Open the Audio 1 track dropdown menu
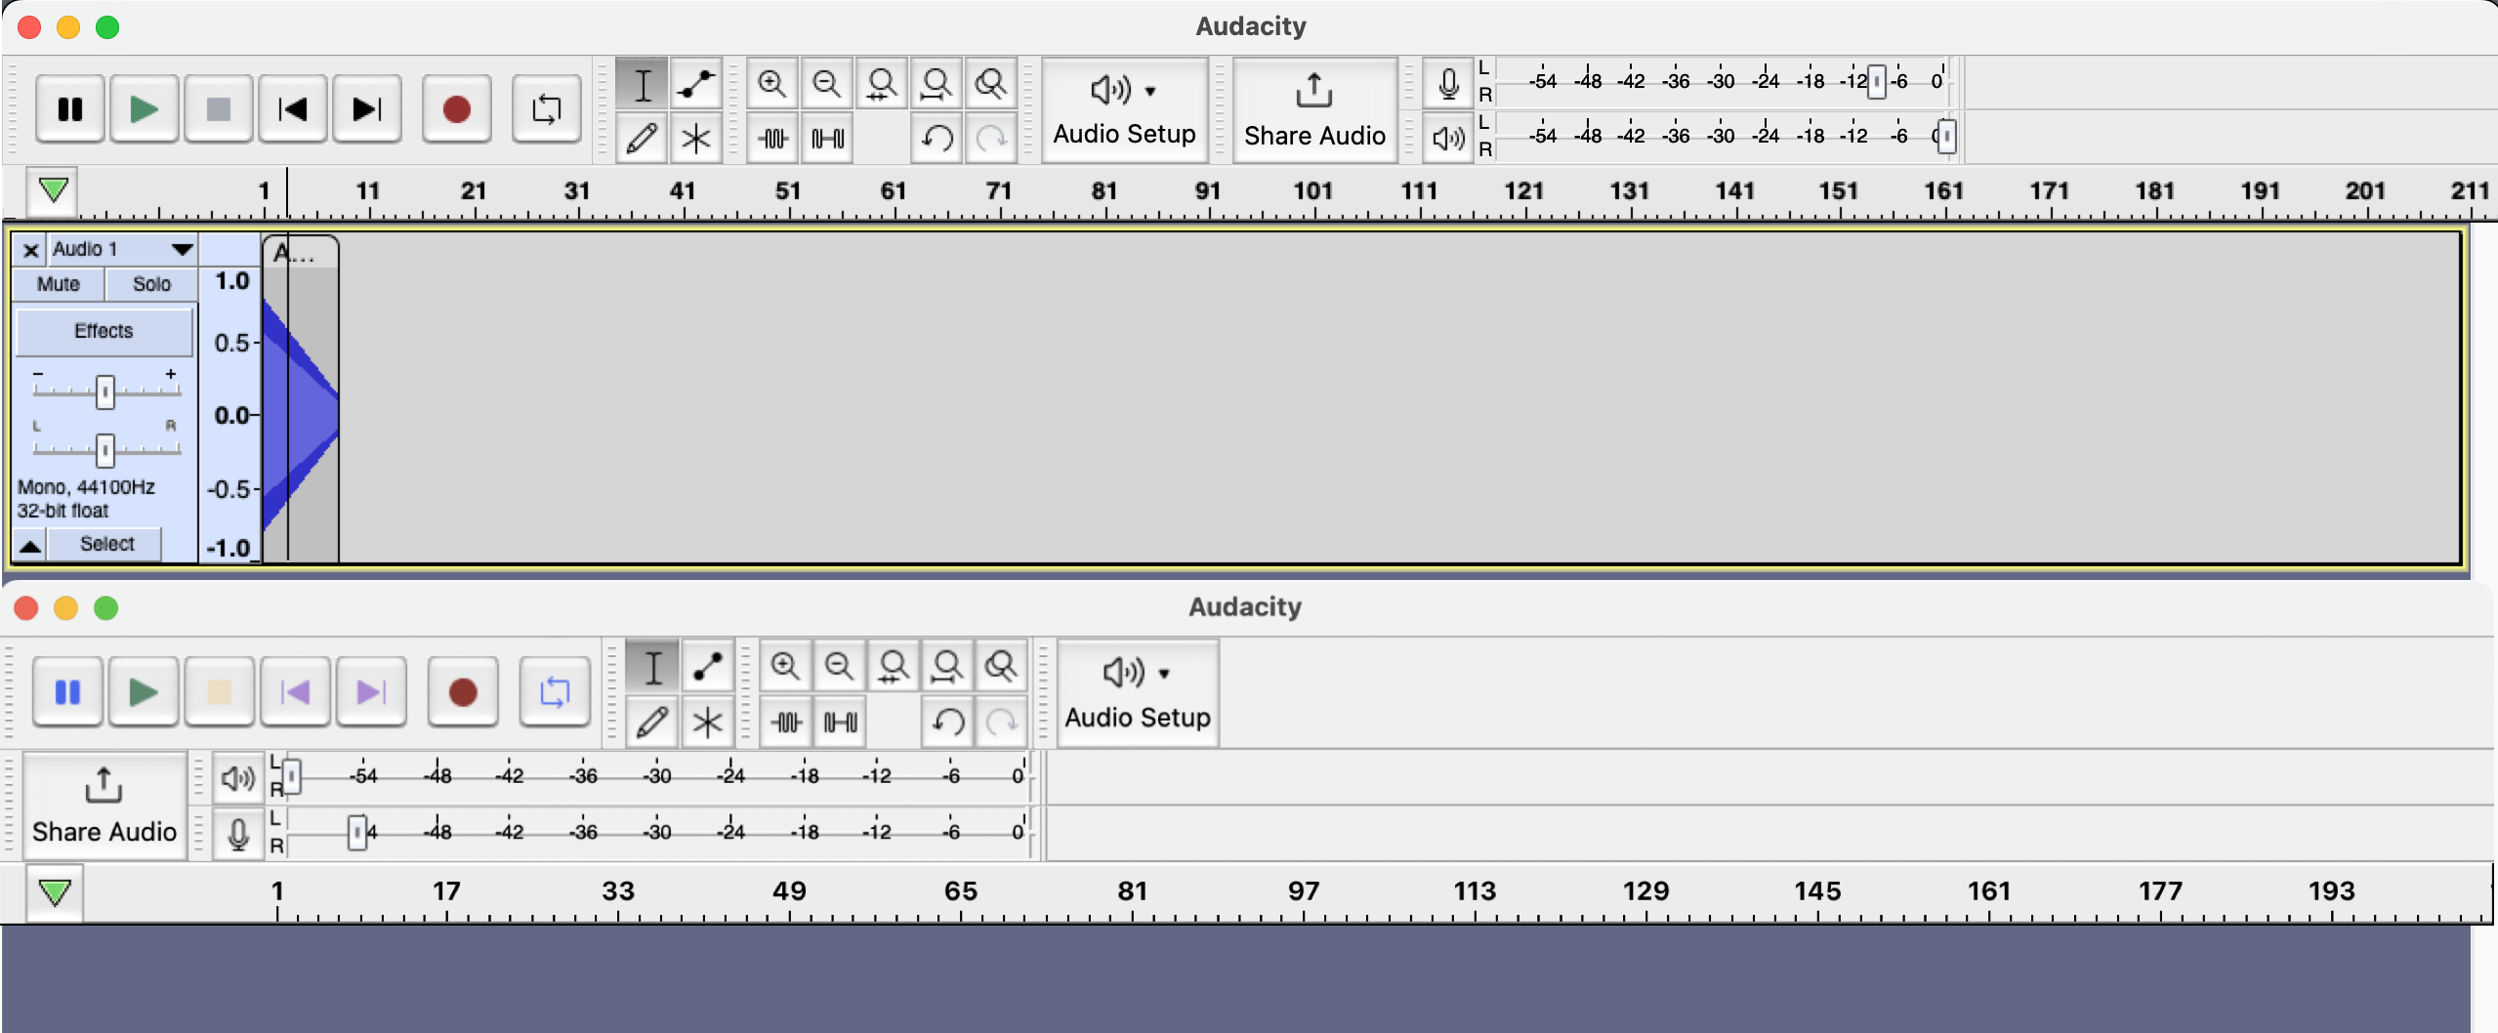Viewport: 2498px width, 1033px height. click(182, 249)
